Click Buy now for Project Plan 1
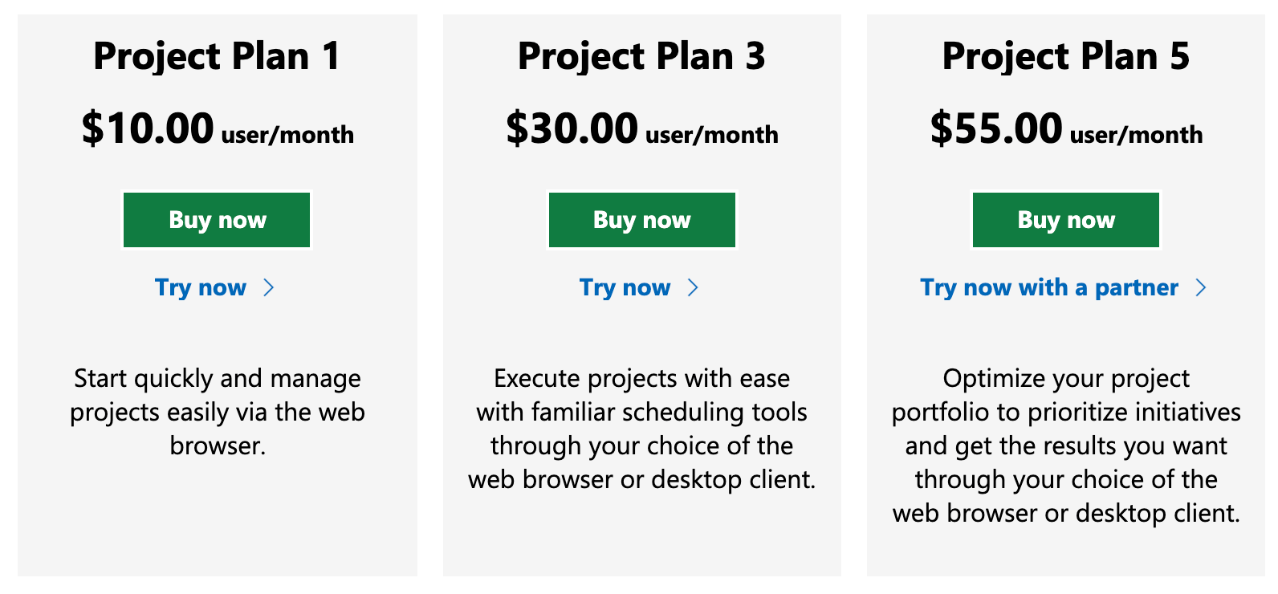The width and height of the screenshot is (1278, 594). (x=216, y=219)
